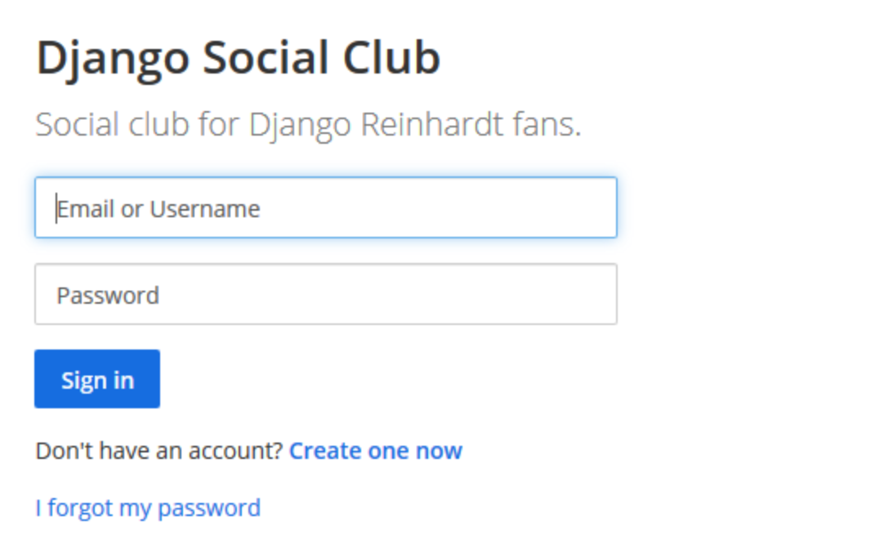Click inside the Password entry box
Screen dimensions: 893x552
pos(325,294)
